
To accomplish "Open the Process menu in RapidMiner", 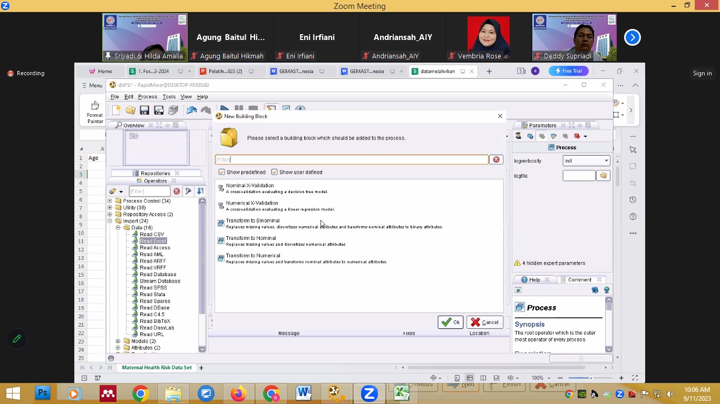I will [148, 97].
